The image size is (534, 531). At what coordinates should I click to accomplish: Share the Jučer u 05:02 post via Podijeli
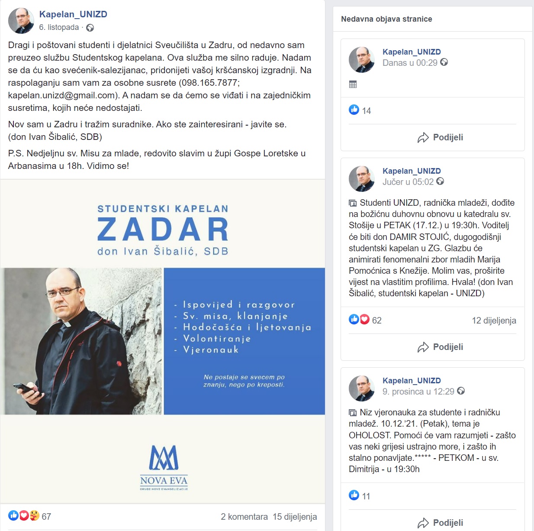[440, 347]
